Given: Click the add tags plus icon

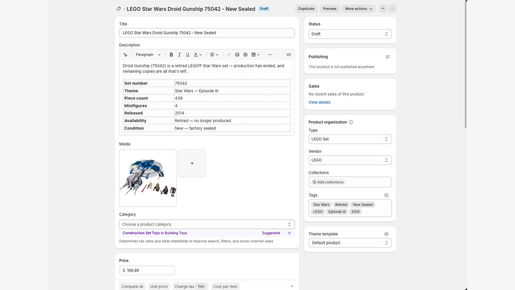Looking at the screenshot, I should coord(386,195).
